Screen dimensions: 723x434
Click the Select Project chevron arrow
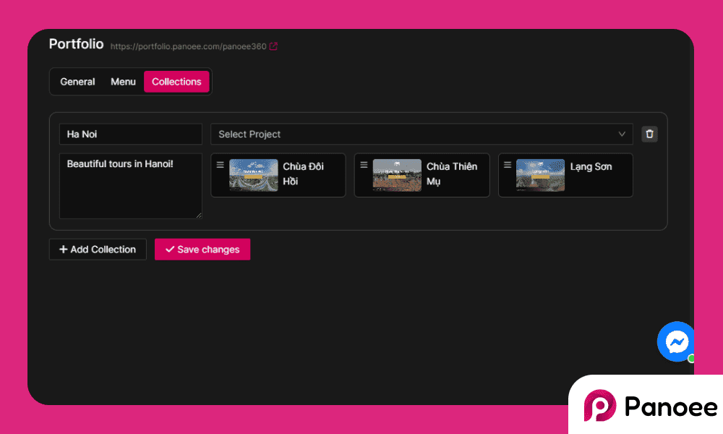(622, 135)
